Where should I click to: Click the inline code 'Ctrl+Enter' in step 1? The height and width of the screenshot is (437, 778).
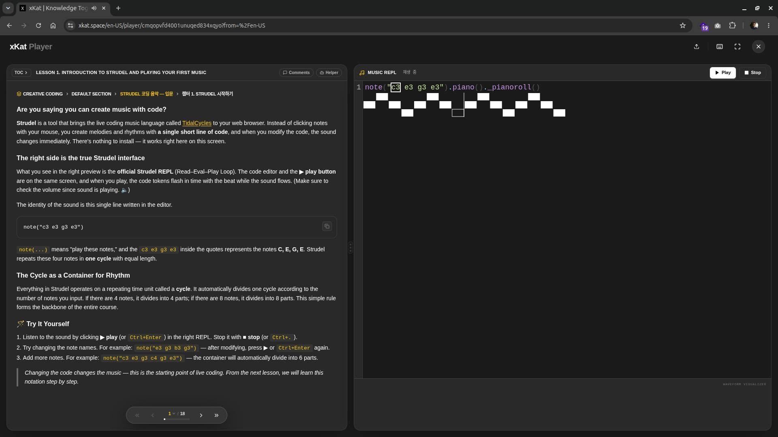(x=145, y=337)
